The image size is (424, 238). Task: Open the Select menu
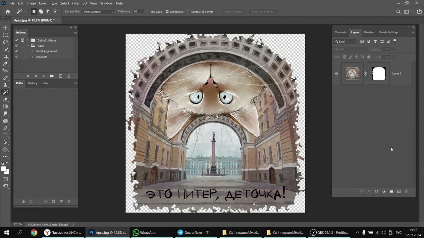[65, 3]
